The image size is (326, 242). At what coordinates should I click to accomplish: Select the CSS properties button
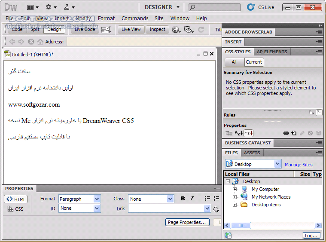click(x=15, y=209)
